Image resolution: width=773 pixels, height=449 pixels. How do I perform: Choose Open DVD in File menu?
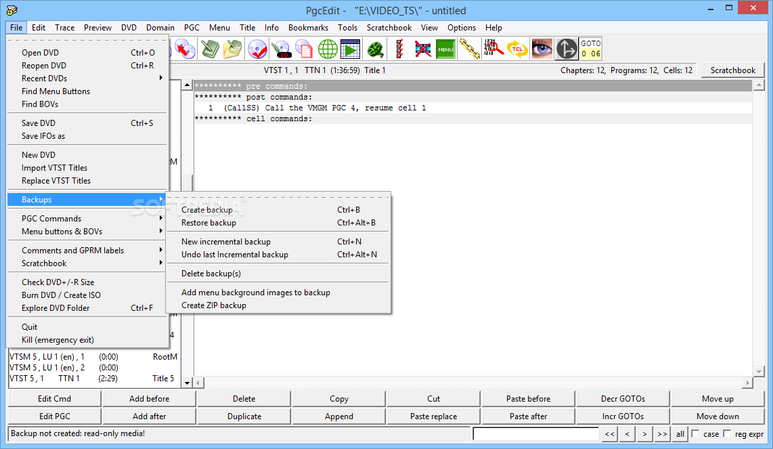(x=87, y=52)
